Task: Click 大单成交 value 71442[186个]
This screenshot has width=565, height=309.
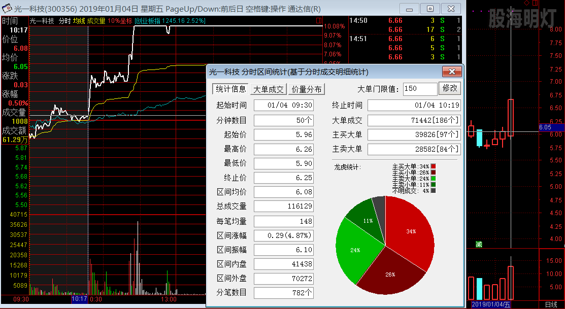Action: pyautogui.click(x=414, y=120)
